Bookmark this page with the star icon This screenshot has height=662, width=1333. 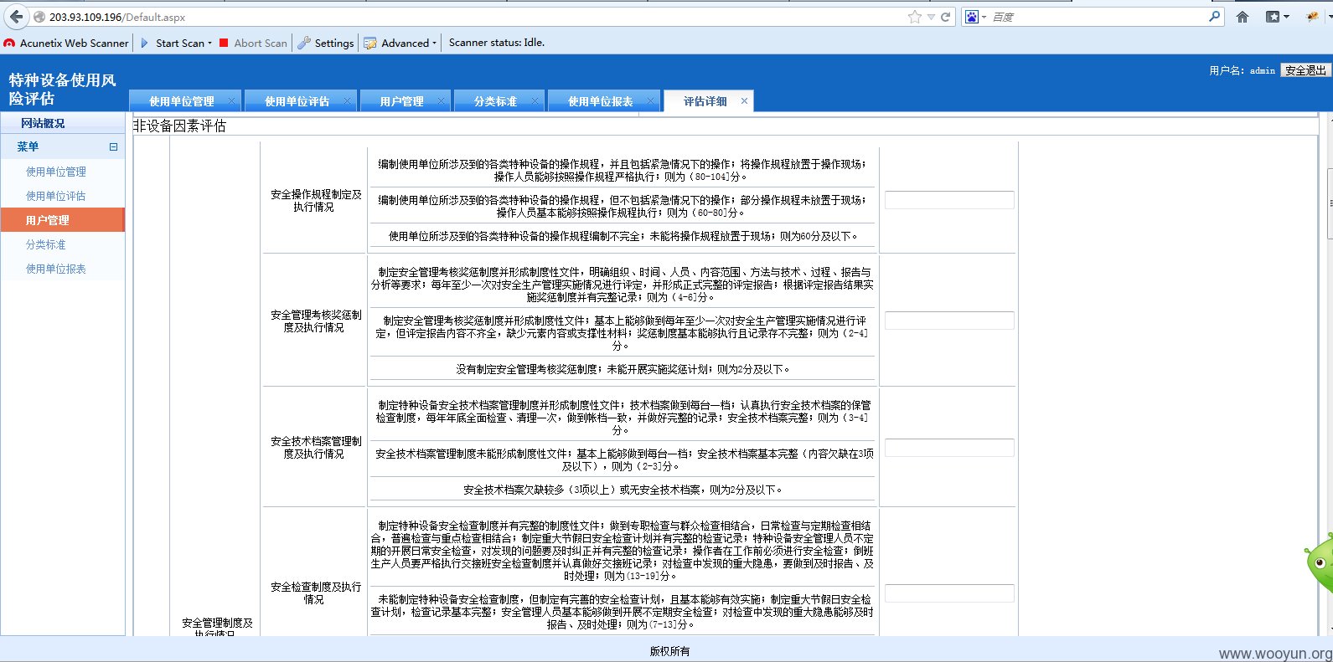click(914, 17)
